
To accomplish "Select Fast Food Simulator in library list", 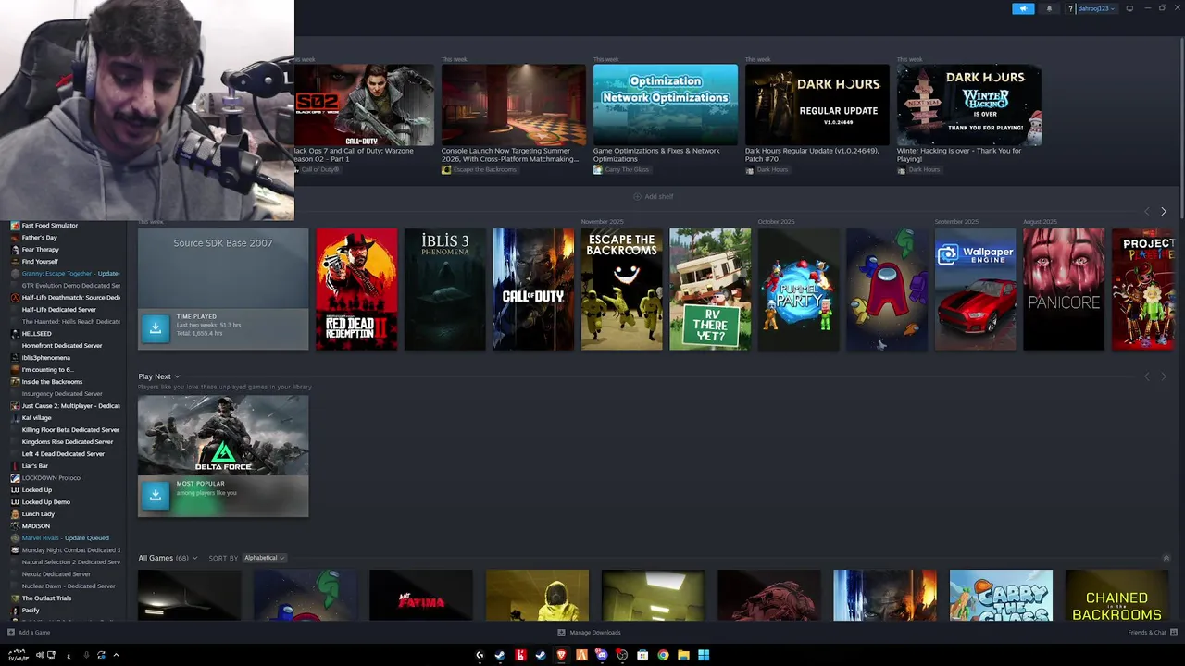I will (50, 226).
